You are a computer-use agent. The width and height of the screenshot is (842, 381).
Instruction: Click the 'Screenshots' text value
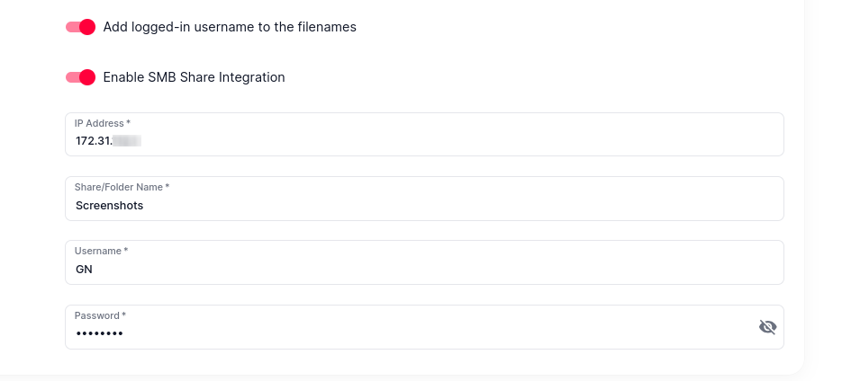[109, 205]
